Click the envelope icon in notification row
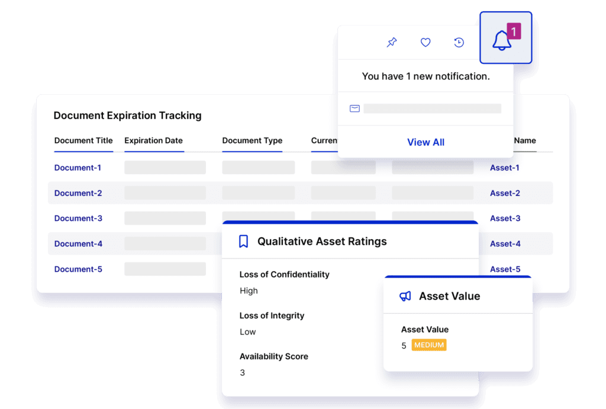The height and width of the screenshot is (409, 606). coord(354,108)
